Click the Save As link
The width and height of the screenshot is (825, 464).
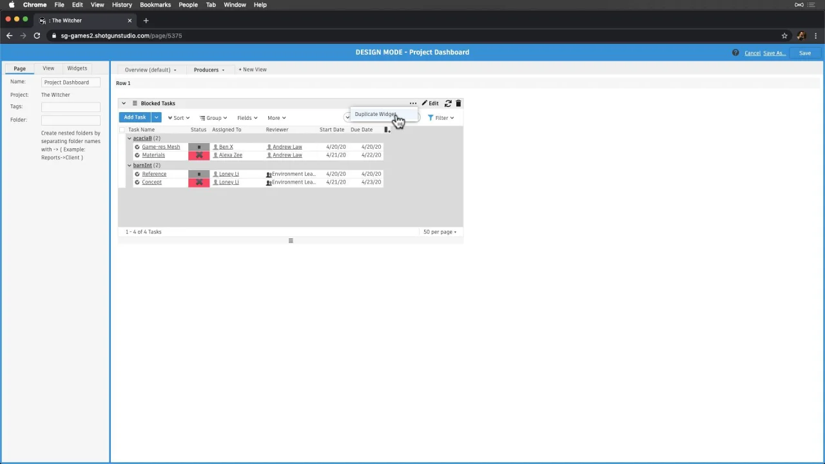(x=774, y=53)
